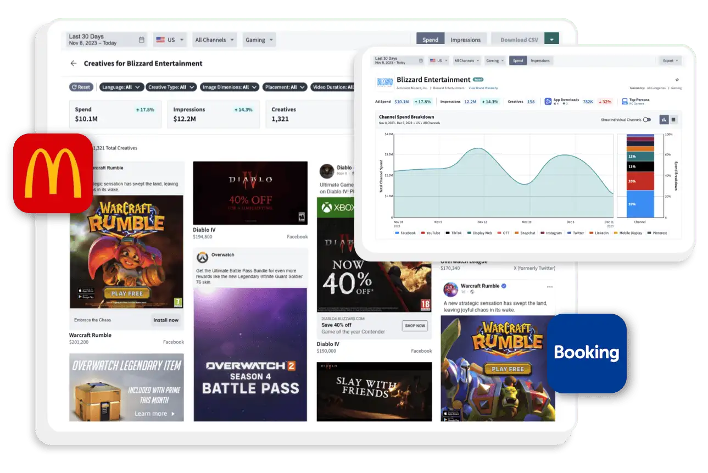Viewport: 708px width, 473px height.
Task: Click the Diablo profile avatar on the post
Action: 327,171
